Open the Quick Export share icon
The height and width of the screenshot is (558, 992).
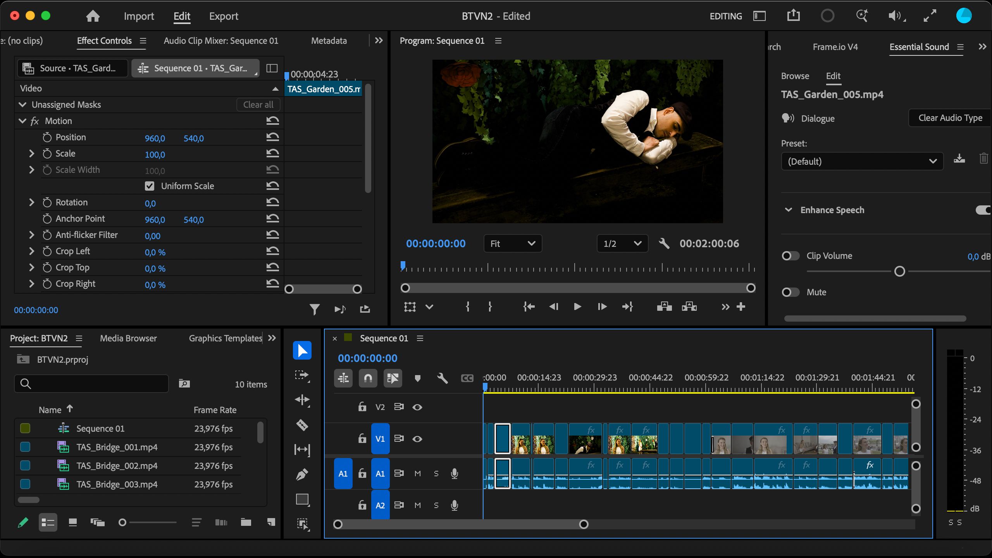(x=793, y=15)
